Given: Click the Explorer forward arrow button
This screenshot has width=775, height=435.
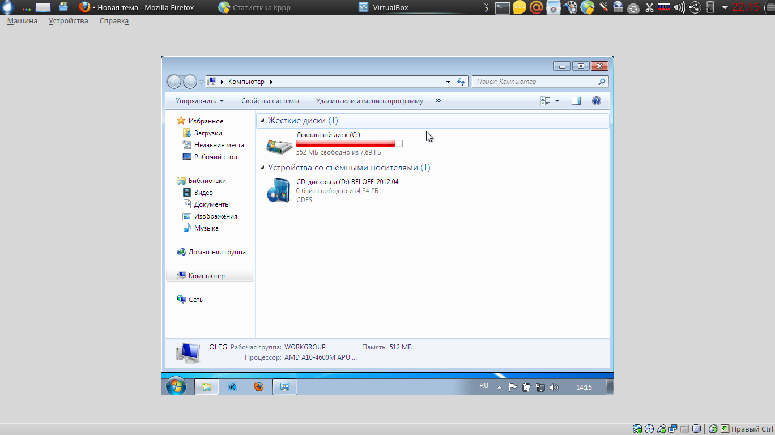Looking at the screenshot, I should pyautogui.click(x=190, y=82).
